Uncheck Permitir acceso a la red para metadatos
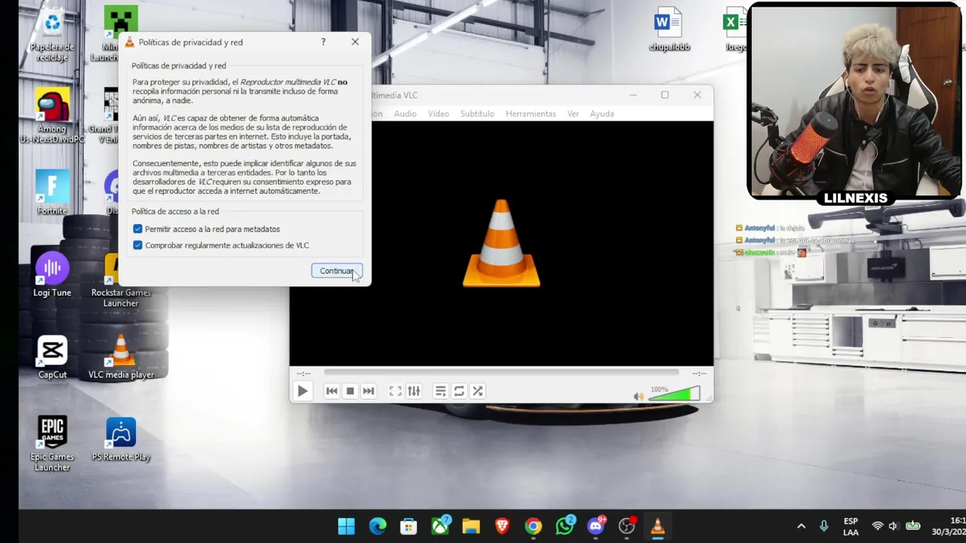Screen dimensions: 966x543 click(x=137, y=229)
